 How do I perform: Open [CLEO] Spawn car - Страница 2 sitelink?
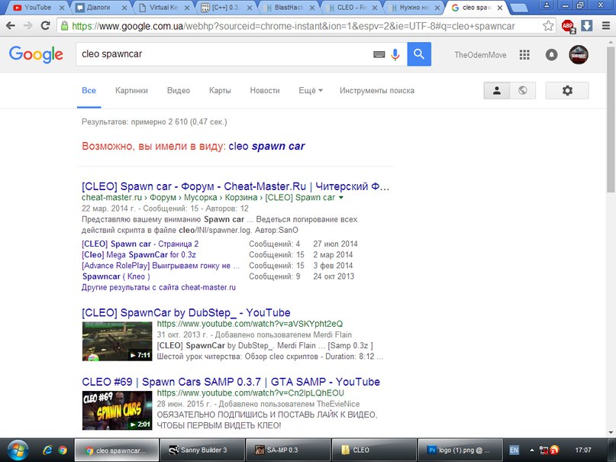tap(140, 244)
